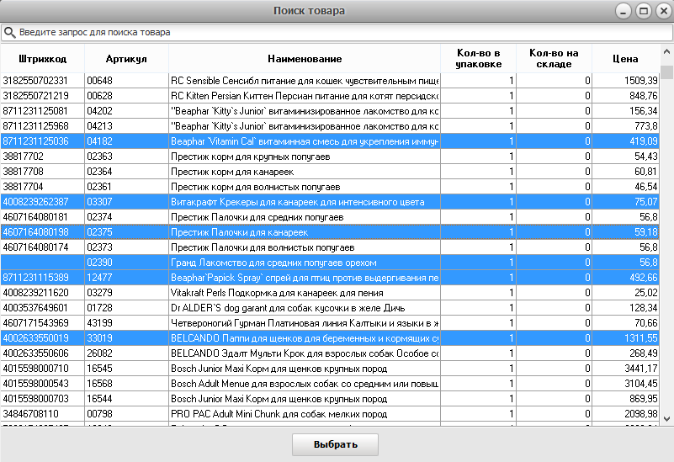The height and width of the screenshot is (462, 674).
Task: Click price 492,66
Action: [x=644, y=278]
